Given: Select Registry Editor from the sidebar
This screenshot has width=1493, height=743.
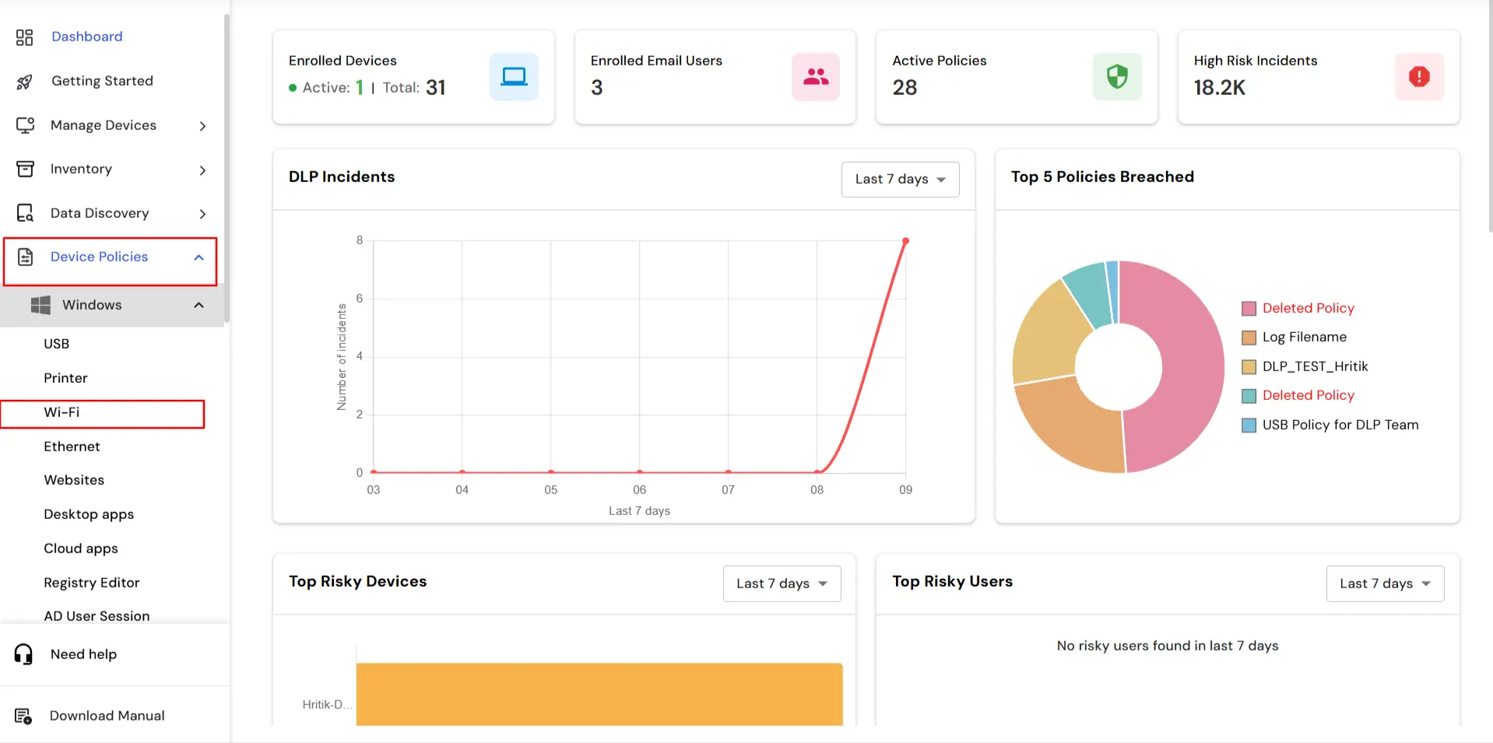Looking at the screenshot, I should (91, 582).
